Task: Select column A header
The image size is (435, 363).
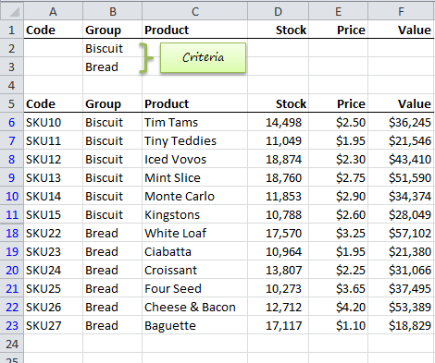Action: click(x=53, y=11)
